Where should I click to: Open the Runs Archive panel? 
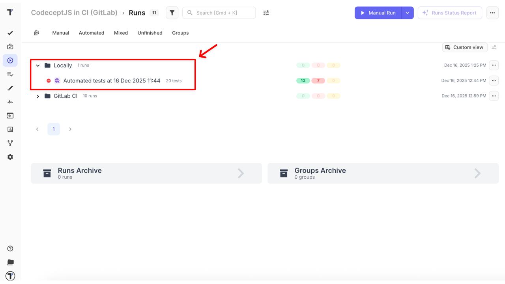point(146,173)
